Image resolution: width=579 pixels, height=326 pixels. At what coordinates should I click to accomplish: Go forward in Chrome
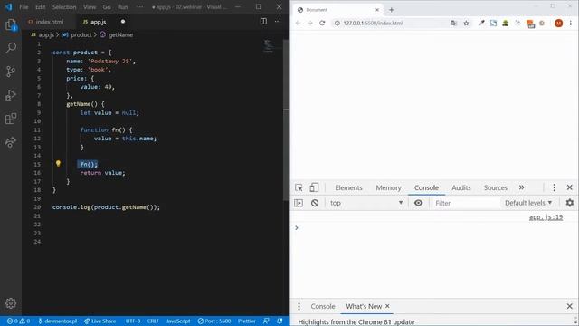pos(309,23)
